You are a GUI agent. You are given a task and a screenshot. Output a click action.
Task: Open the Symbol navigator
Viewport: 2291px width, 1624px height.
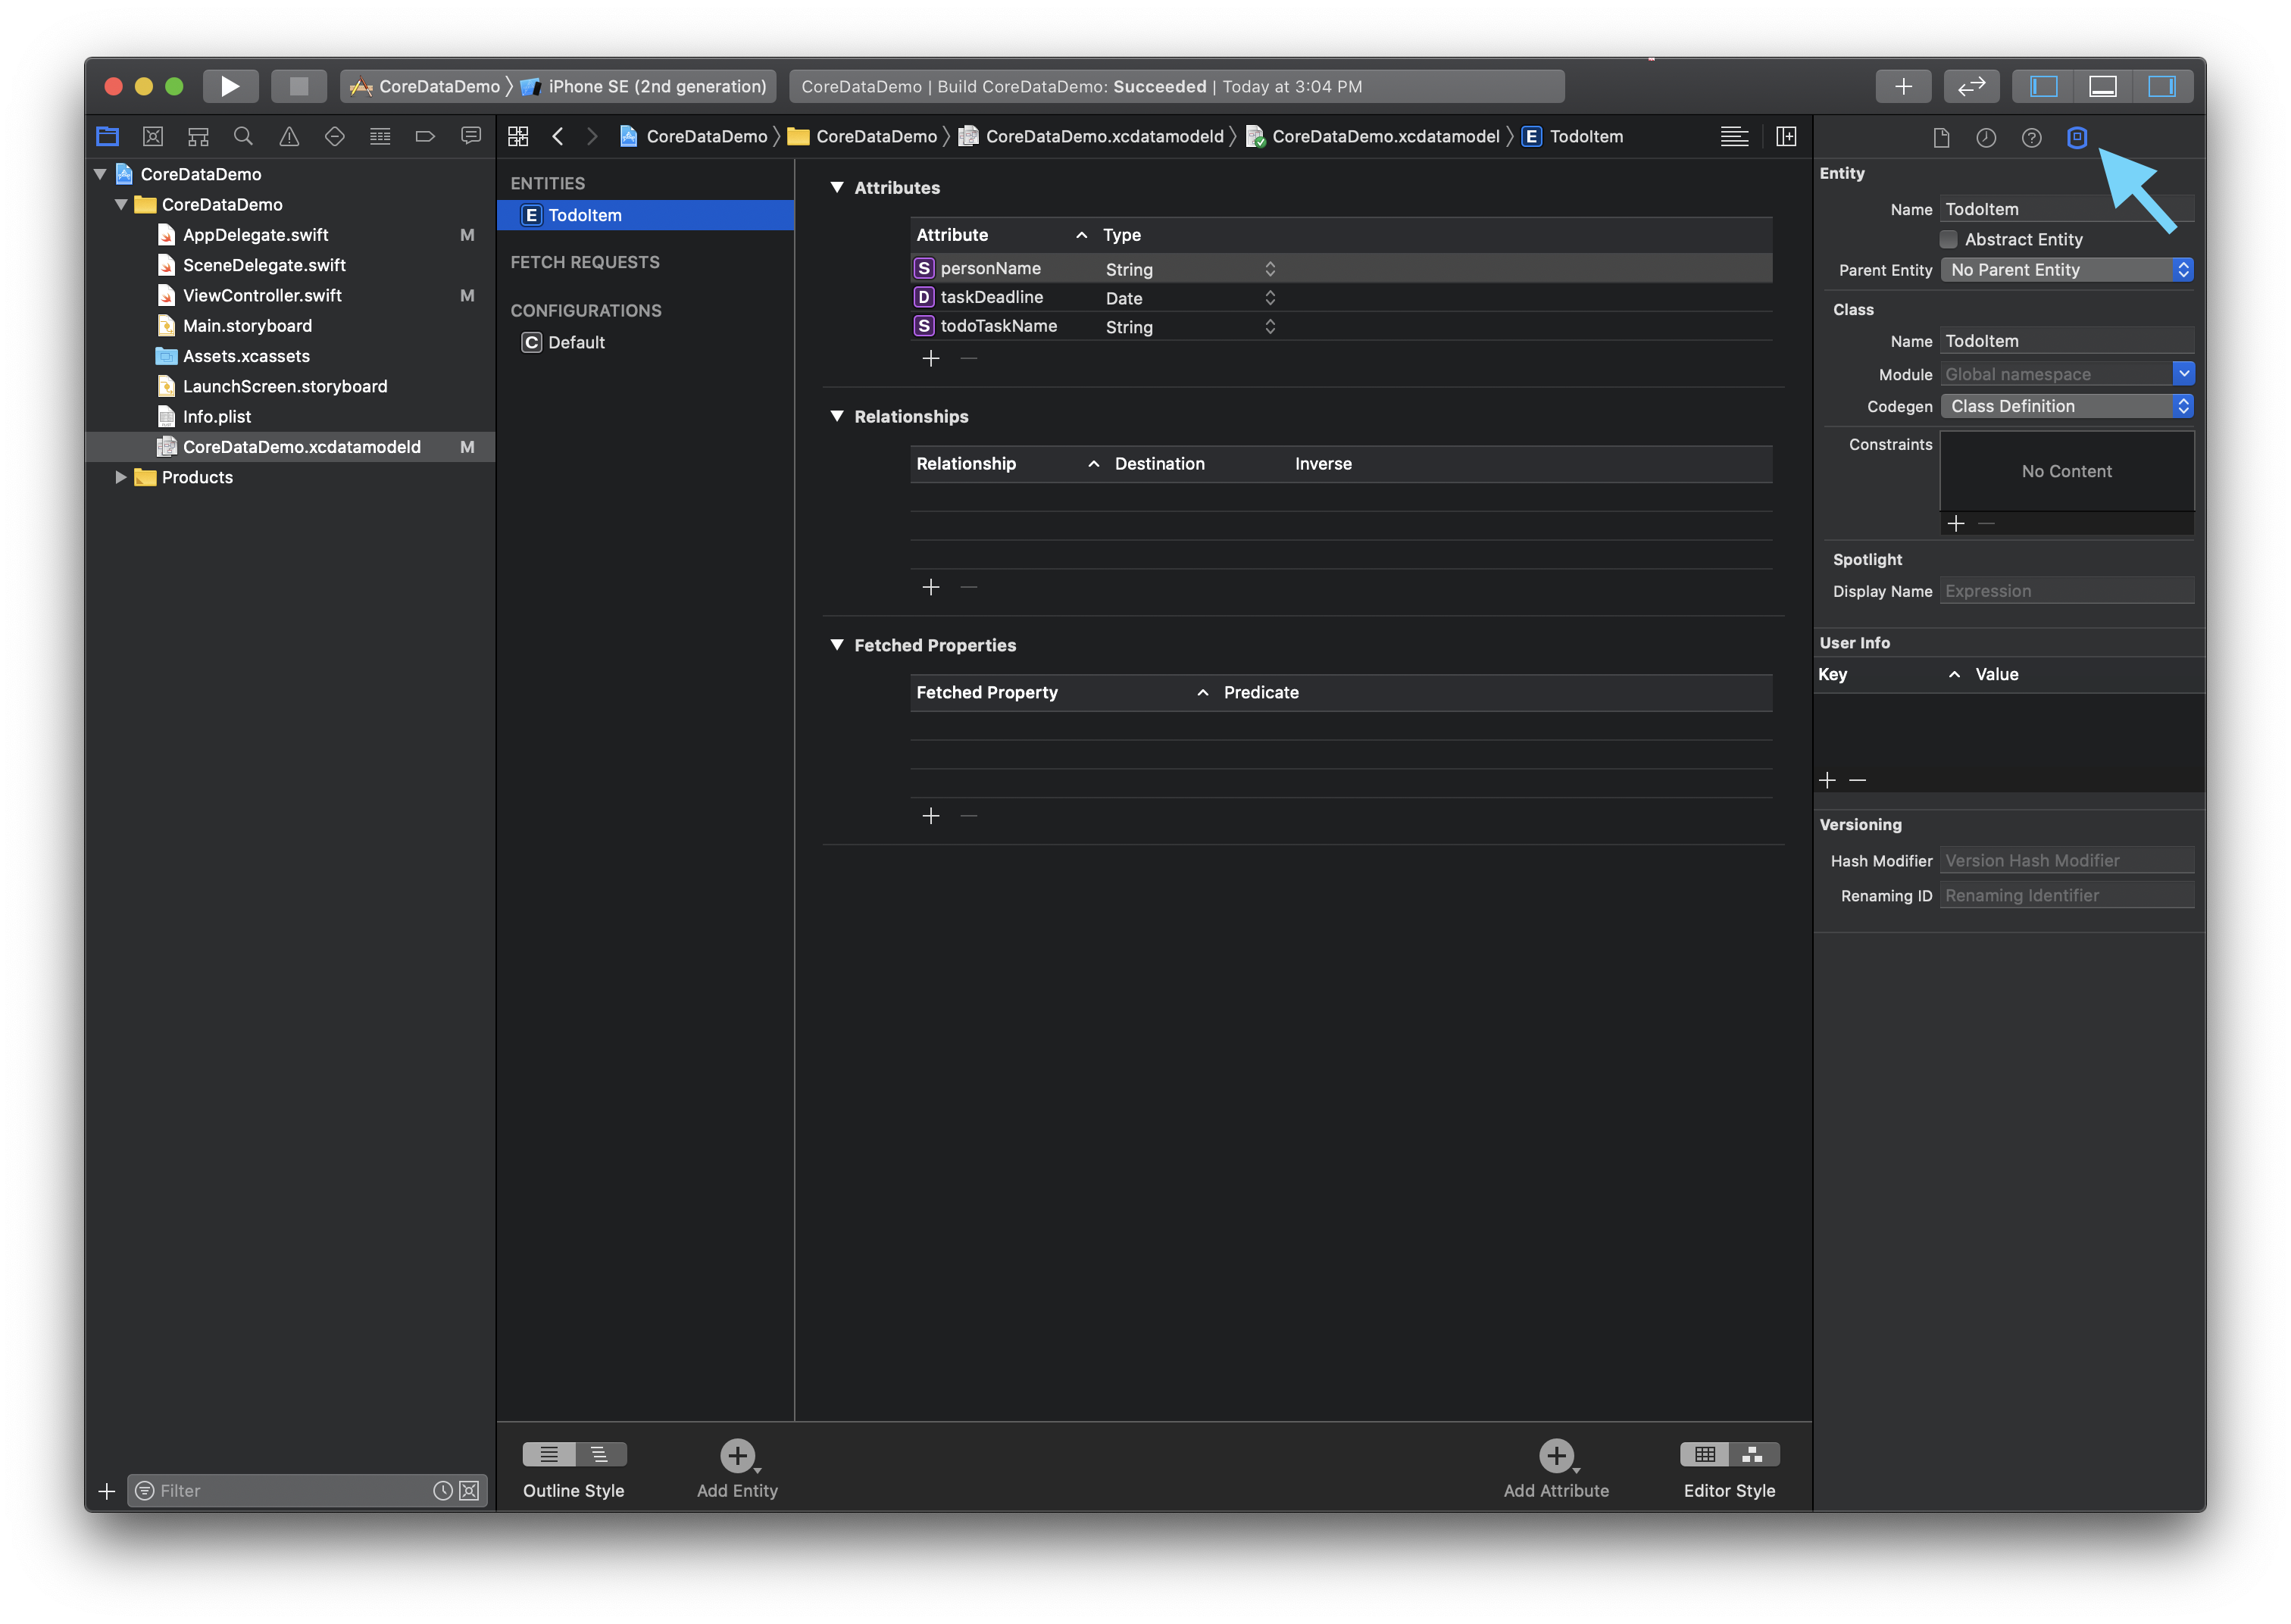point(198,136)
